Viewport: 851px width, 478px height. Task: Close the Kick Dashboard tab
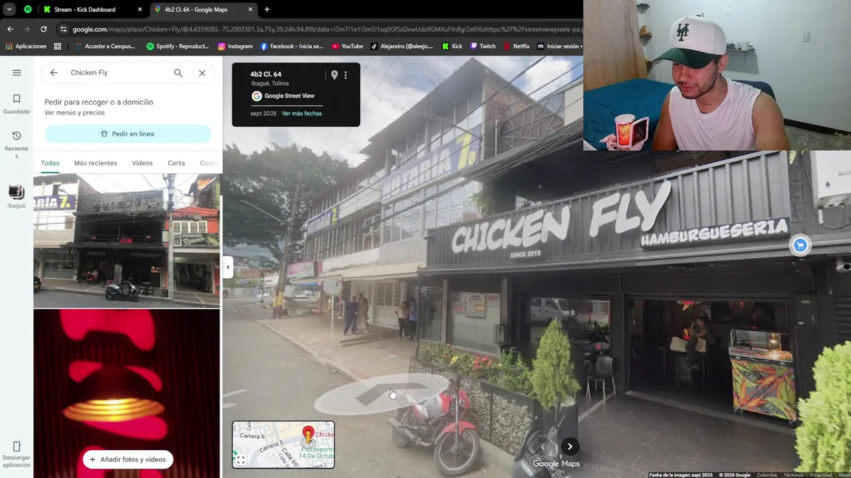pos(140,9)
